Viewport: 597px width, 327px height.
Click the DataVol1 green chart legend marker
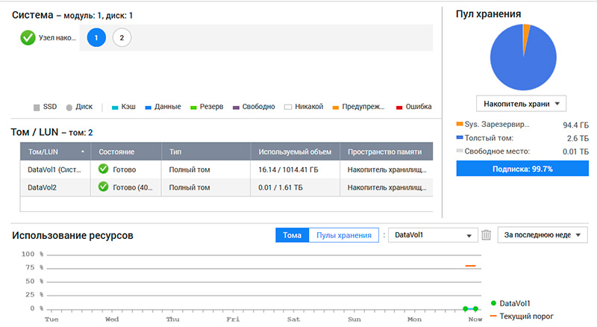493,303
